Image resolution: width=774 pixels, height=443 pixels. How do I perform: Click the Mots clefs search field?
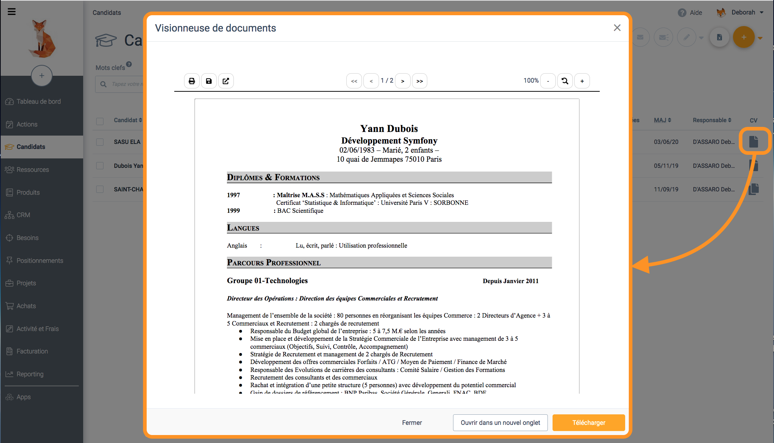[x=120, y=84]
